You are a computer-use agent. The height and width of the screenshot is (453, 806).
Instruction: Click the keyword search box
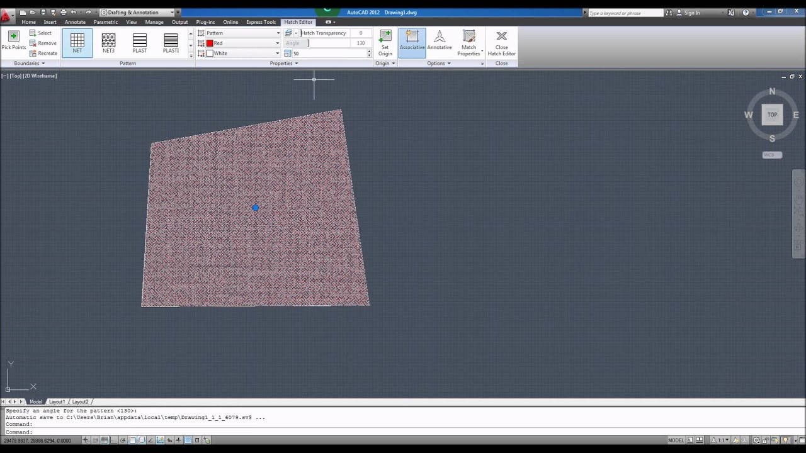tap(625, 13)
